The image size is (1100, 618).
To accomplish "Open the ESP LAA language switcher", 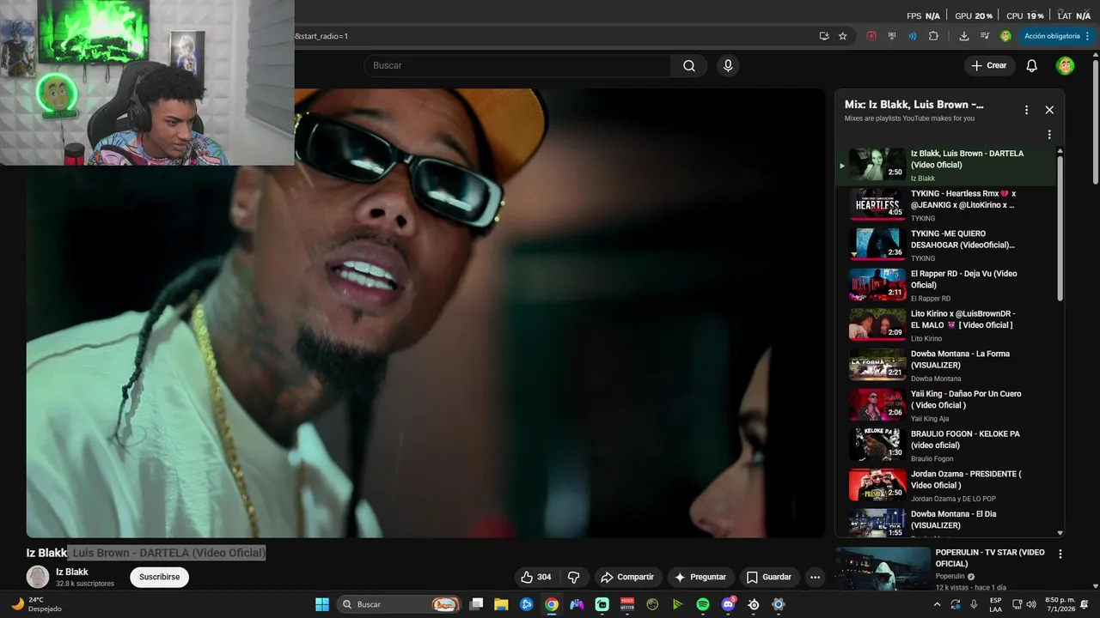I will tap(995, 604).
